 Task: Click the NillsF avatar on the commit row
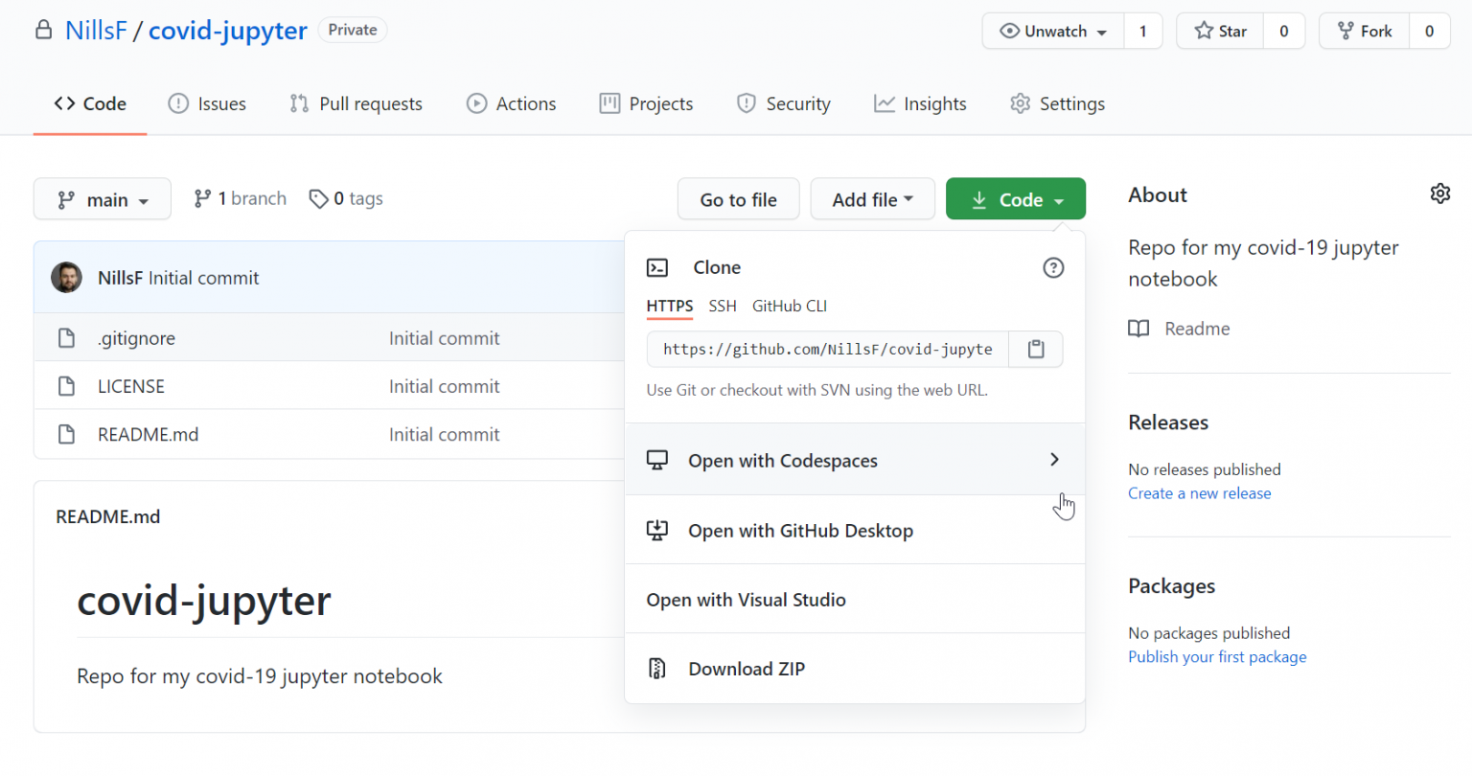pyautogui.click(x=66, y=278)
